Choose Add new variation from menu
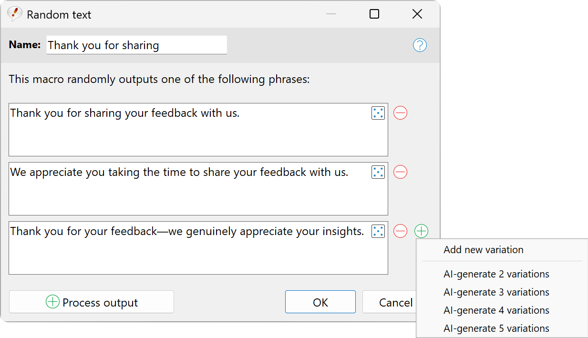 (483, 250)
